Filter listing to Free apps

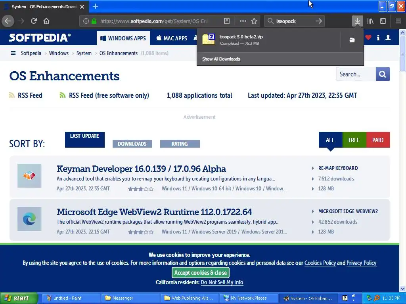(354, 140)
